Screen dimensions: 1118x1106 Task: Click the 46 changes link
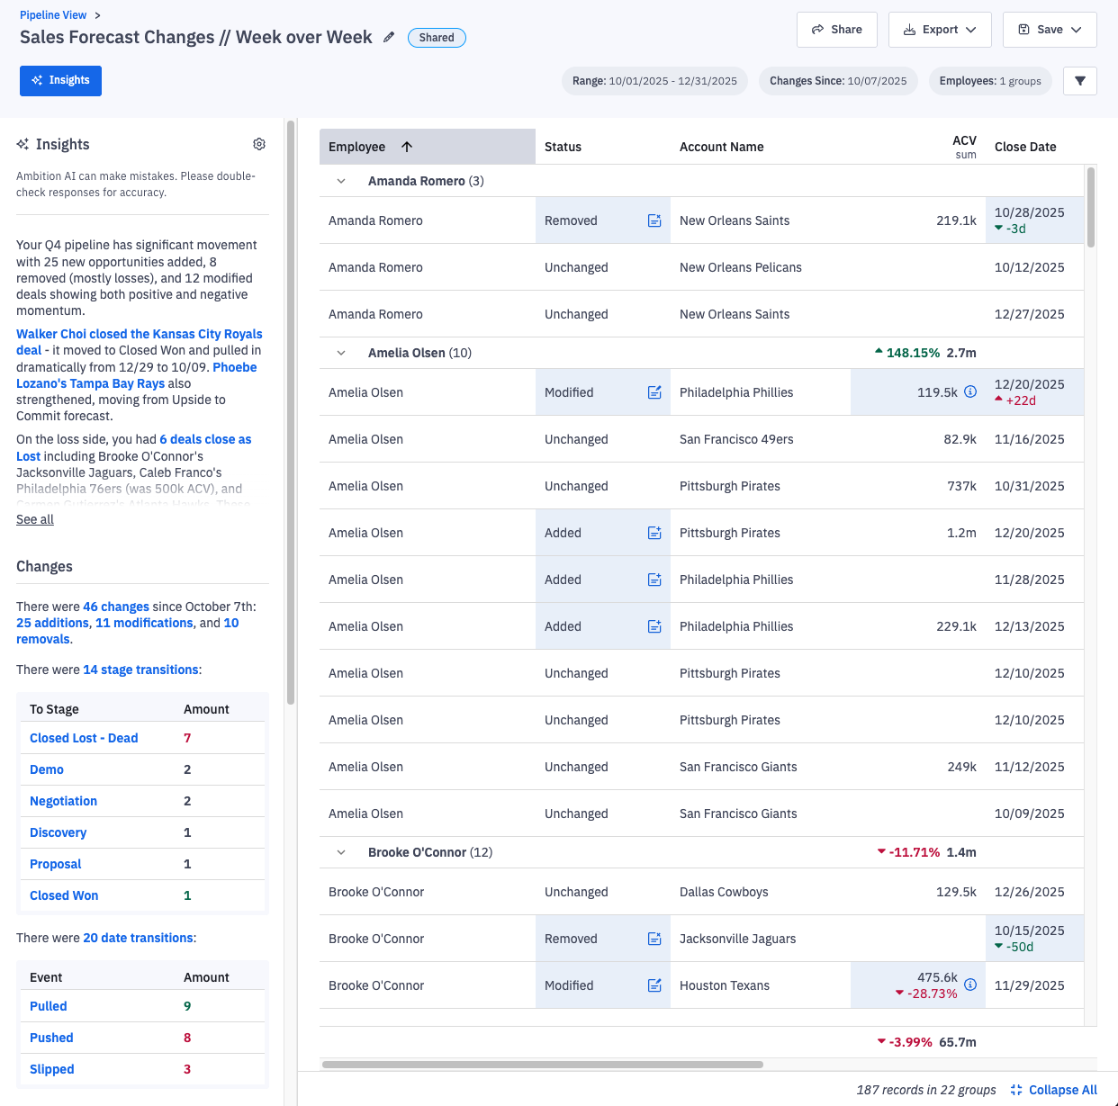[x=116, y=607]
